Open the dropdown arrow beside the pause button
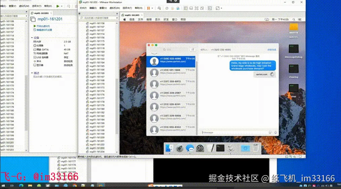The width and height of the screenshot is (341, 189). [152, 8]
